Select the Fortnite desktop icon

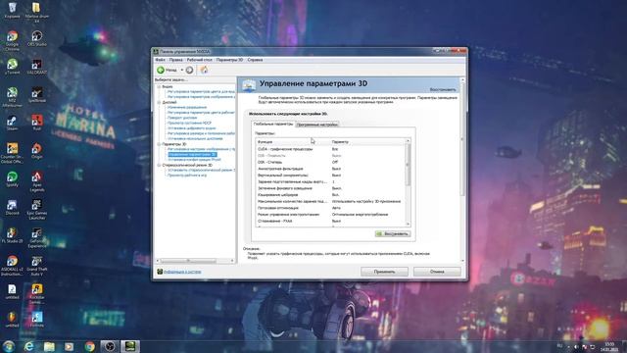click(x=37, y=319)
